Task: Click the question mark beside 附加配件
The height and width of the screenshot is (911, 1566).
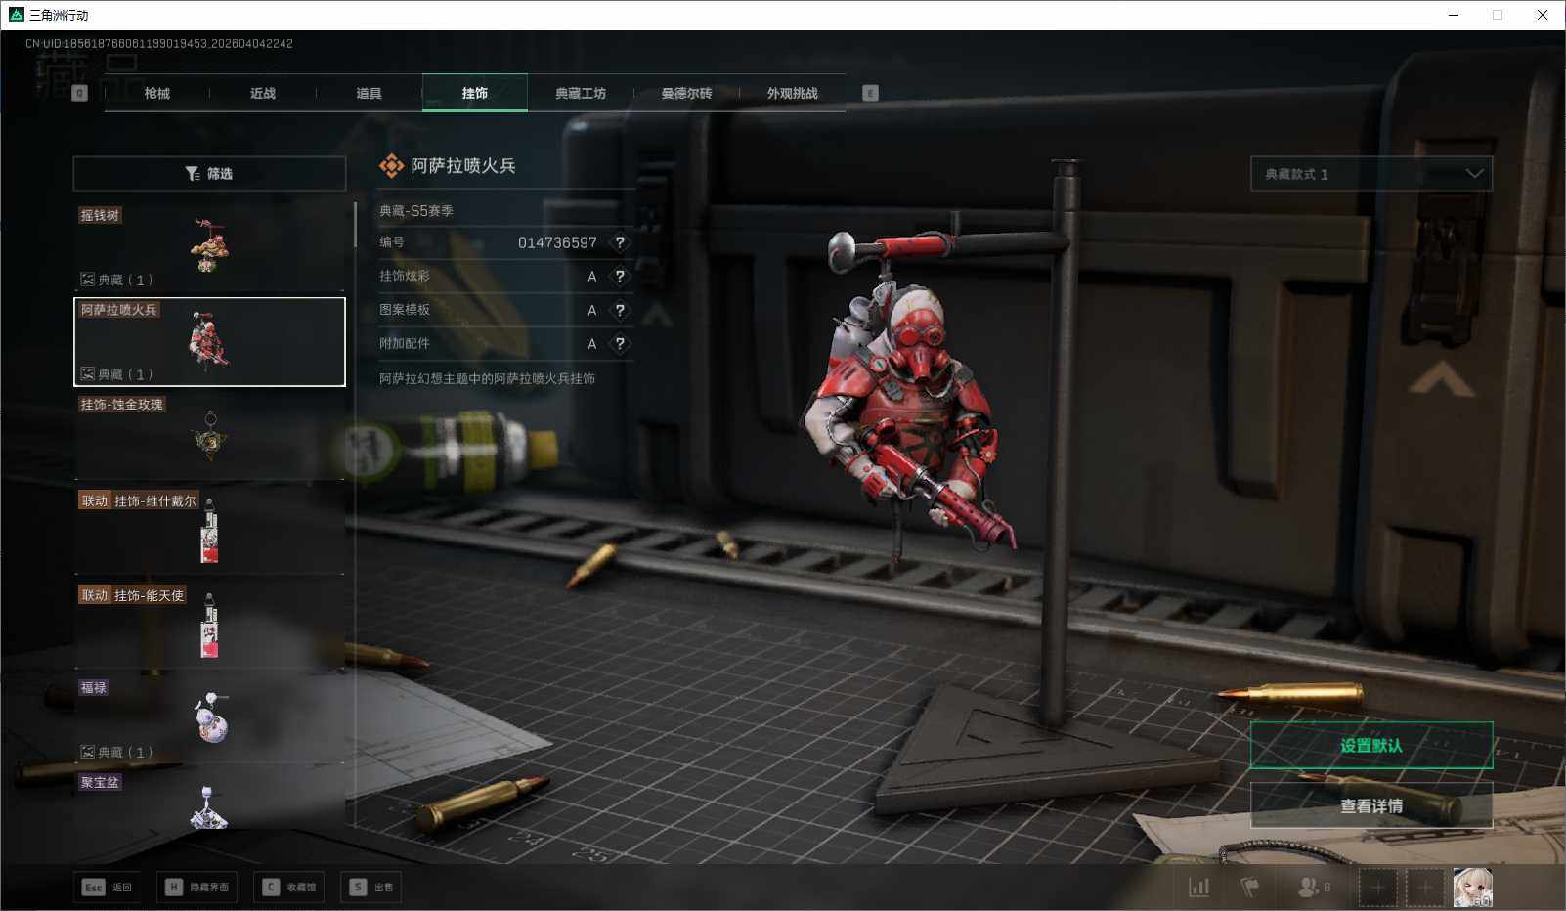Action: (x=620, y=344)
